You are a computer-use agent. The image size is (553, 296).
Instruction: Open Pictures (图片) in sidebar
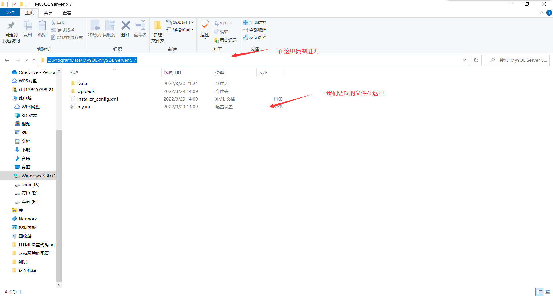[23, 132]
